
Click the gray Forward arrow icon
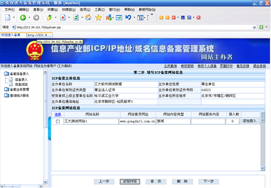36,18
